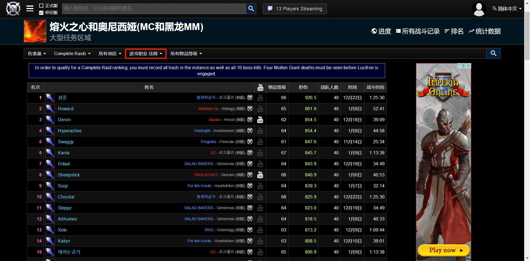Image resolution: width=530 pixels, height=261 pixels.
Task: Open Hyperactive's character page
Action: (x=70, y=131)
